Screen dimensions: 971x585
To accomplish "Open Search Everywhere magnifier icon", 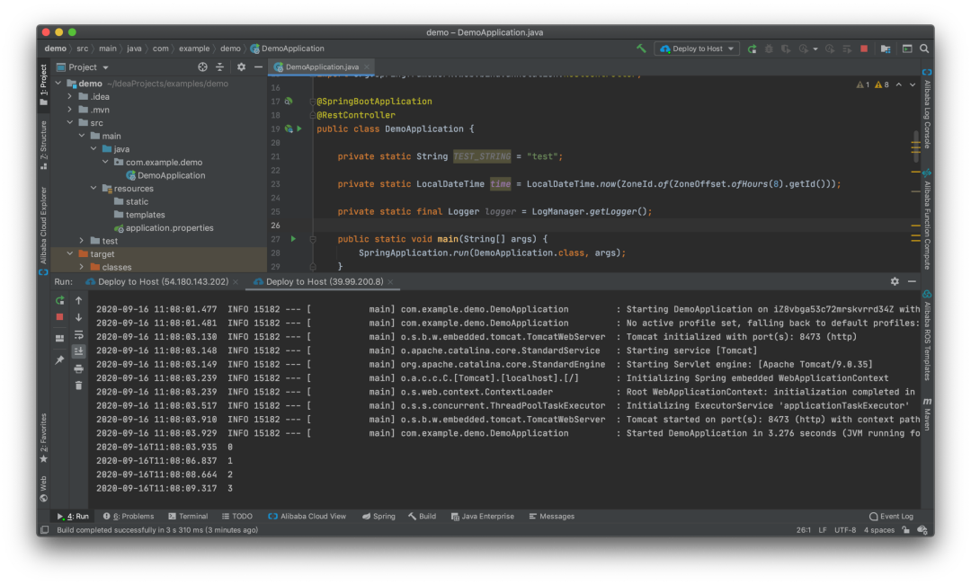I will coord(924,49).
